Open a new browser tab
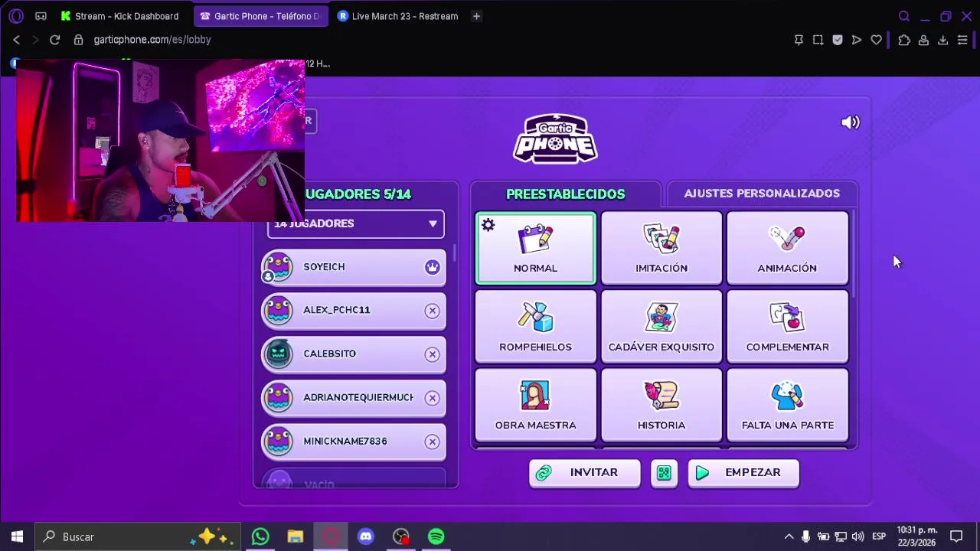Screen dimensions: 980x551 476,16
